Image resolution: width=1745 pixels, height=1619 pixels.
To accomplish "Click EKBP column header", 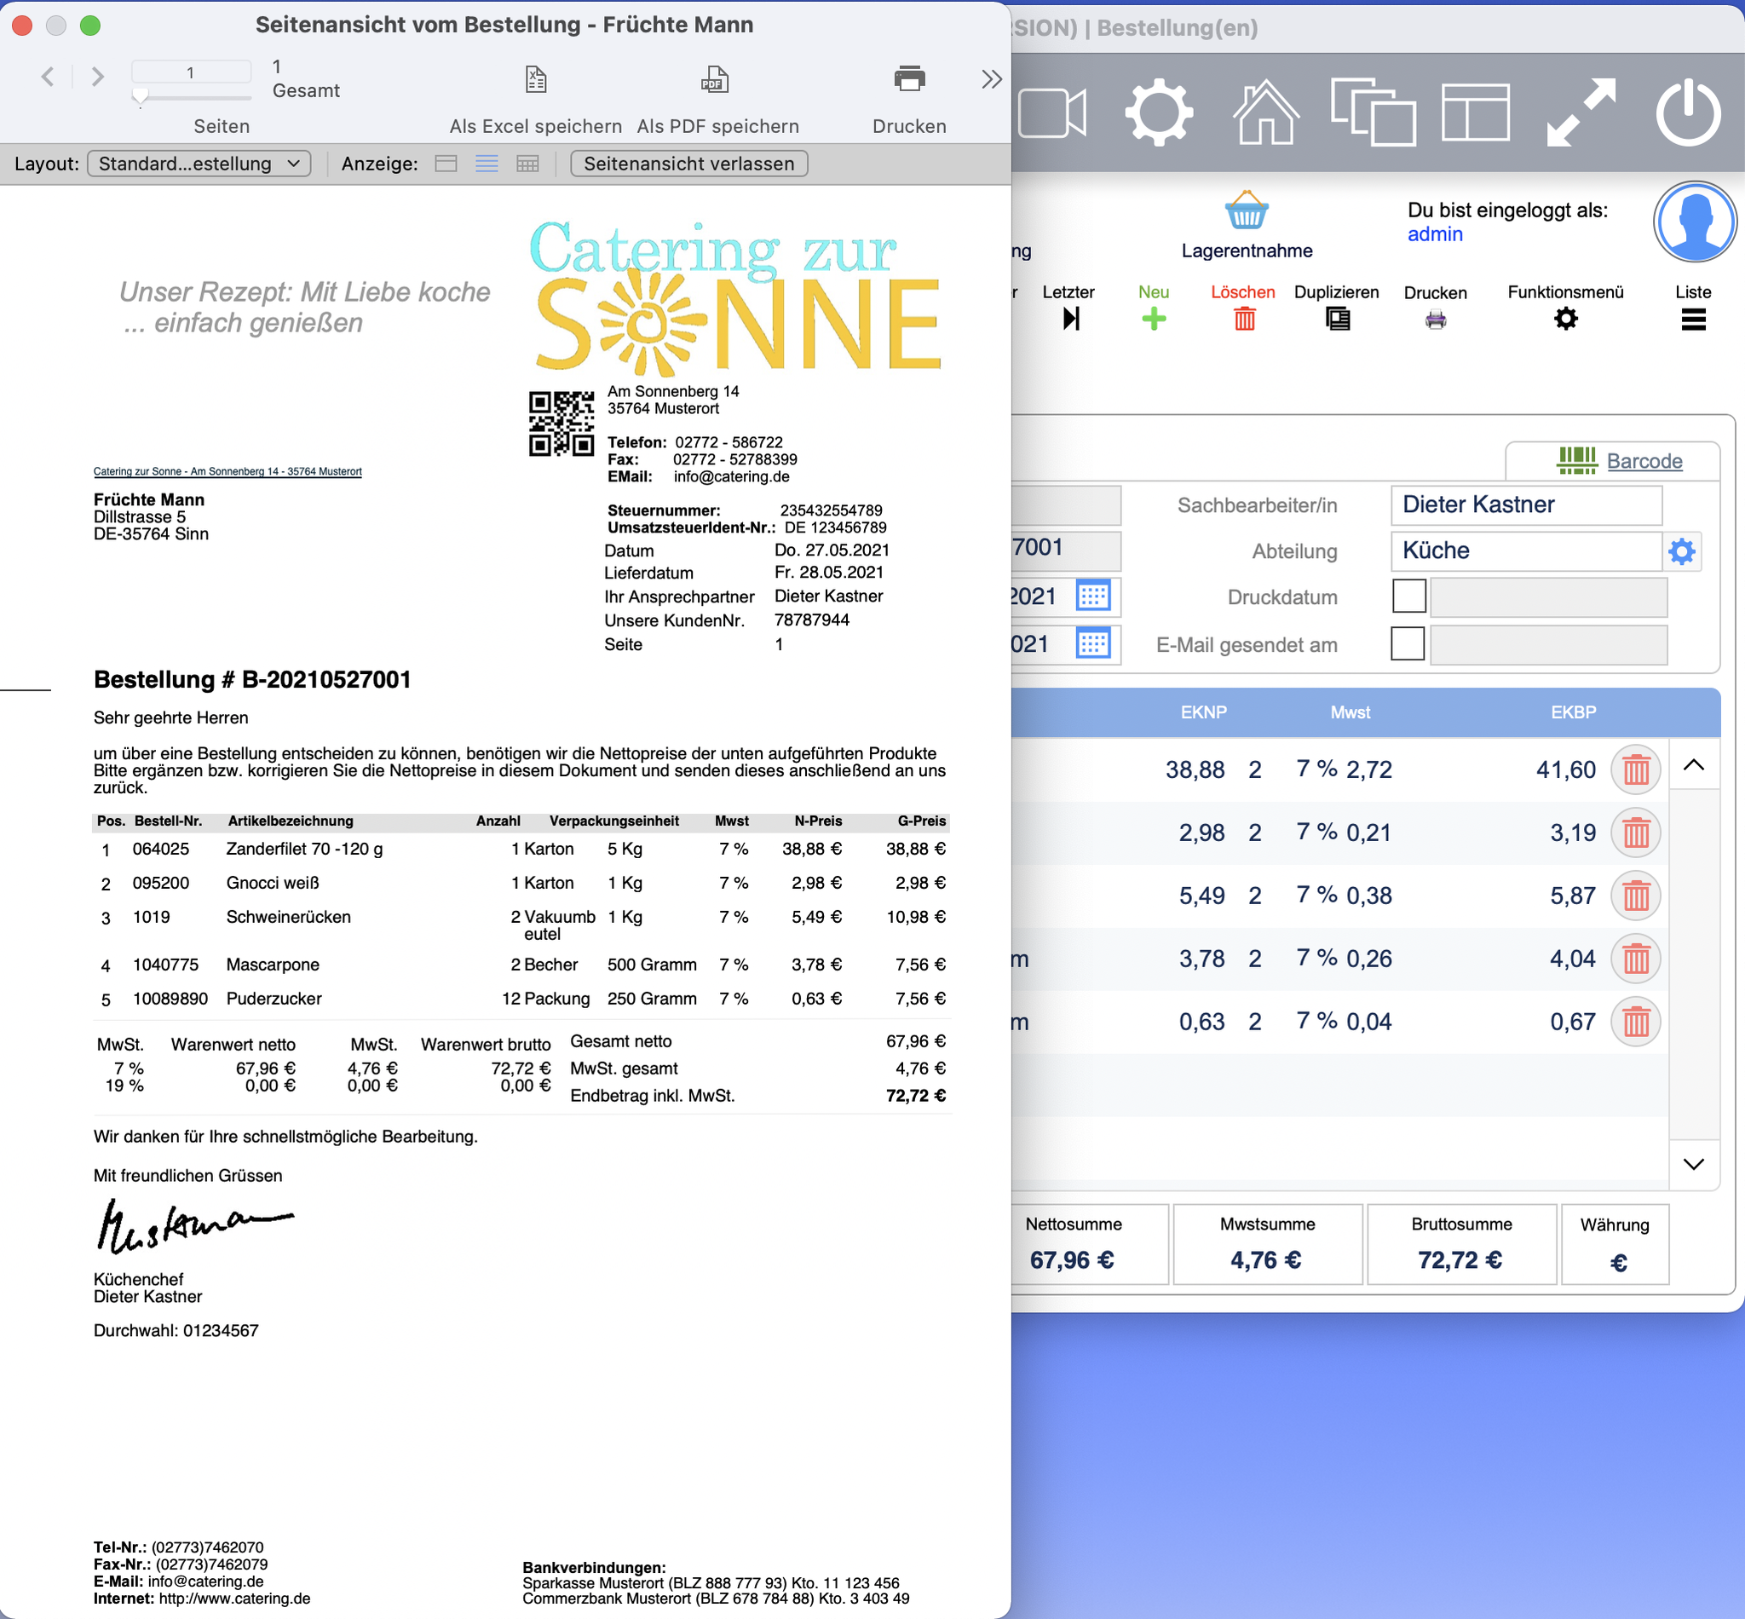I will coord(1573,713).
